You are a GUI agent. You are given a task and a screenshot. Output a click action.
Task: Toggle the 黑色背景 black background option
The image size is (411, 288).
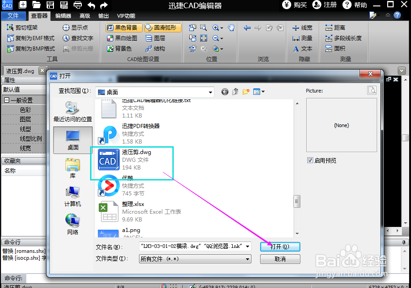(x=124, y=28)
